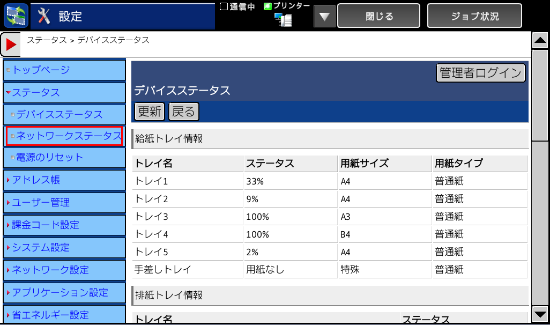This screenshot has height=325, width=550.
Task: Toggle the 通信中 indicator checkbox
Action: coord(224,7)
